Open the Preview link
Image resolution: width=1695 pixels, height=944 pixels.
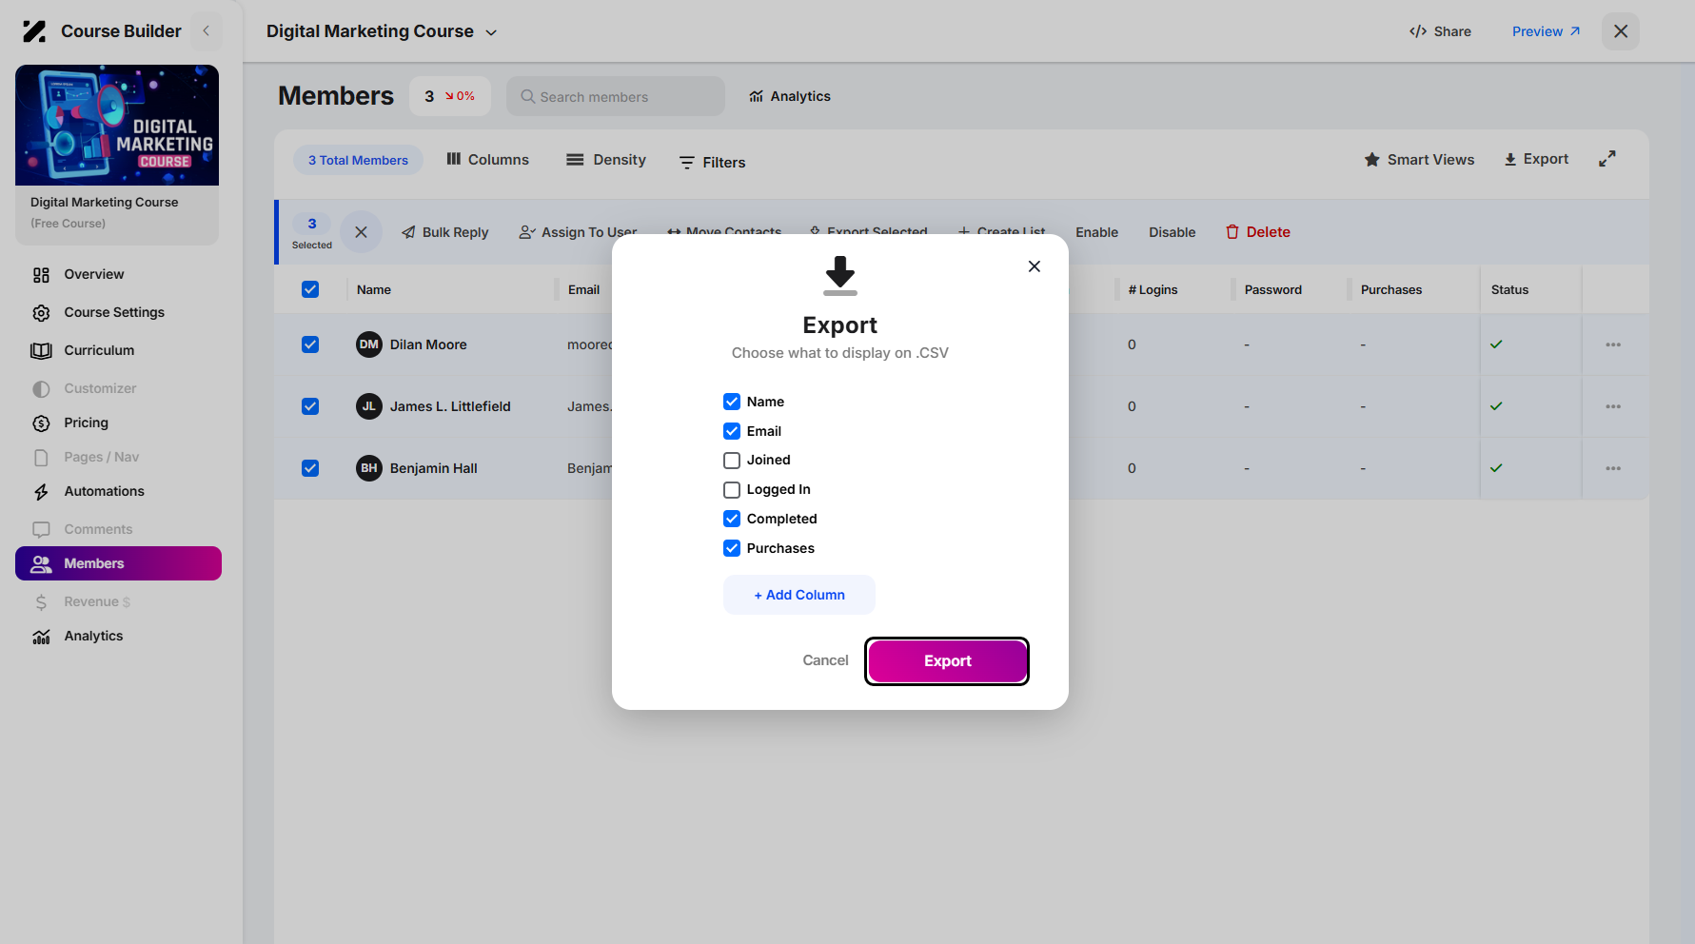point(1546,31)
